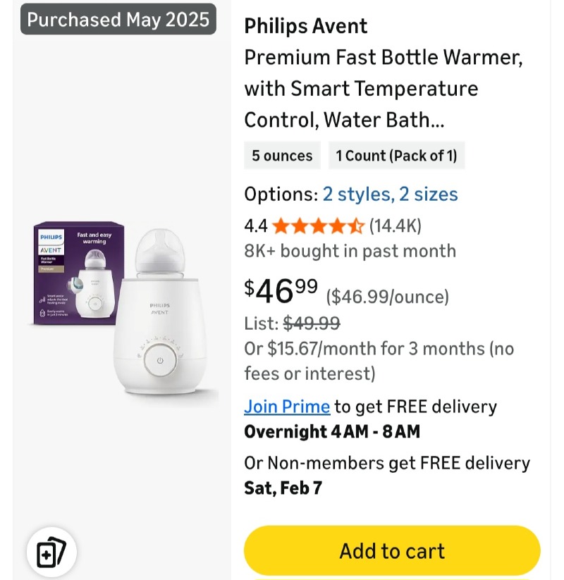Viewport: 564px width, 580px height.
Task: Tap the ($46.99/ounce) unit price
Action: [x=387, y=297]
